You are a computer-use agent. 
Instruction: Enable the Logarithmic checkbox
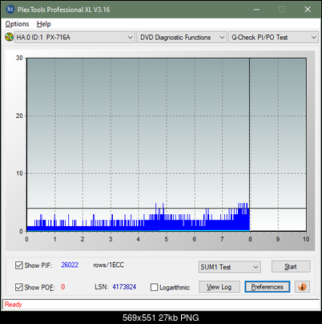[154, 287]
